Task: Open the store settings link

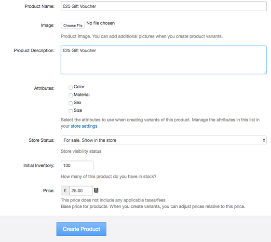Action: point(84,126)
